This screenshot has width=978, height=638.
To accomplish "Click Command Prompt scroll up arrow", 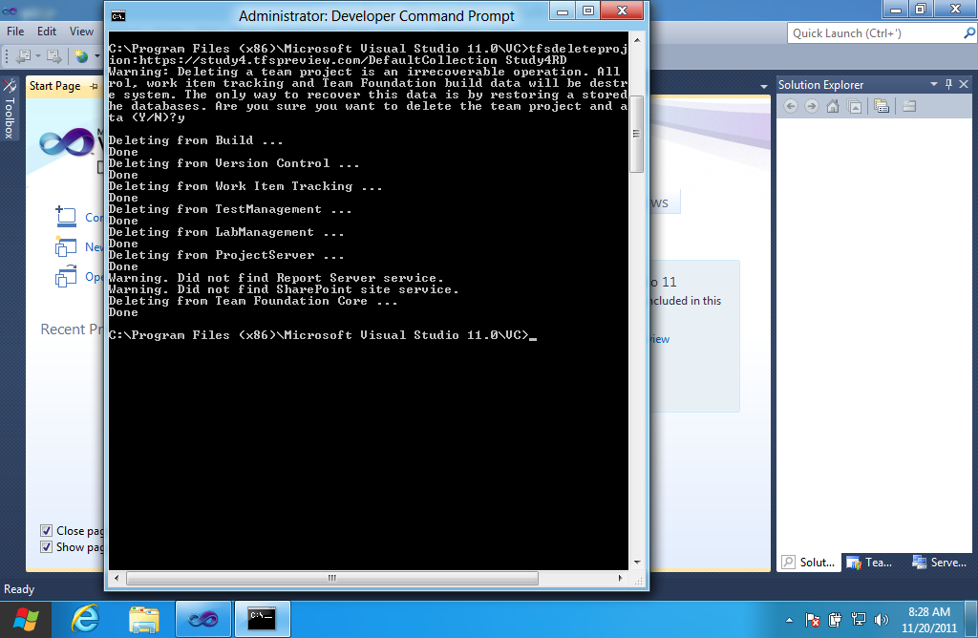I will click(x=637, y=40).
